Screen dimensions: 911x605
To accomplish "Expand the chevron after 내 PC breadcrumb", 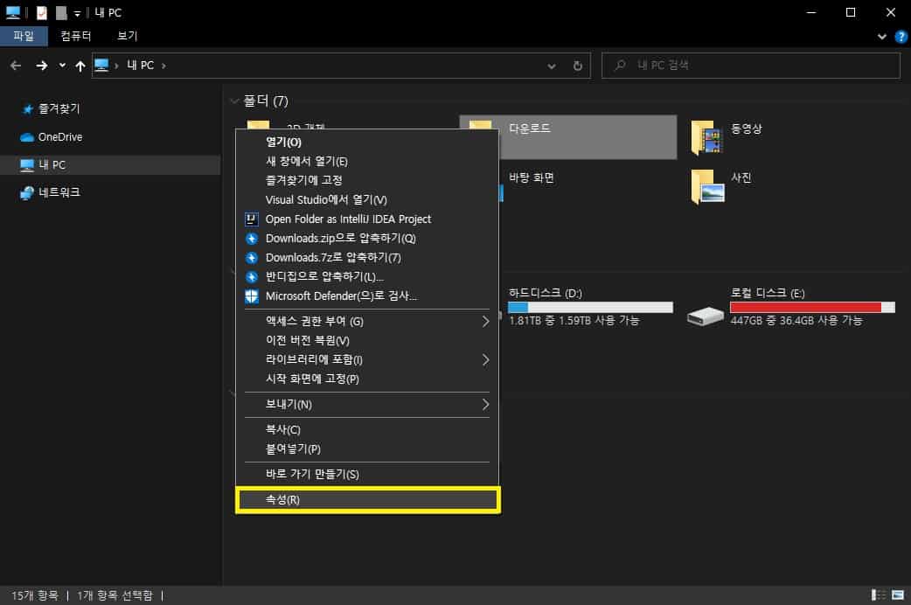I will click(x=163, y=66).
